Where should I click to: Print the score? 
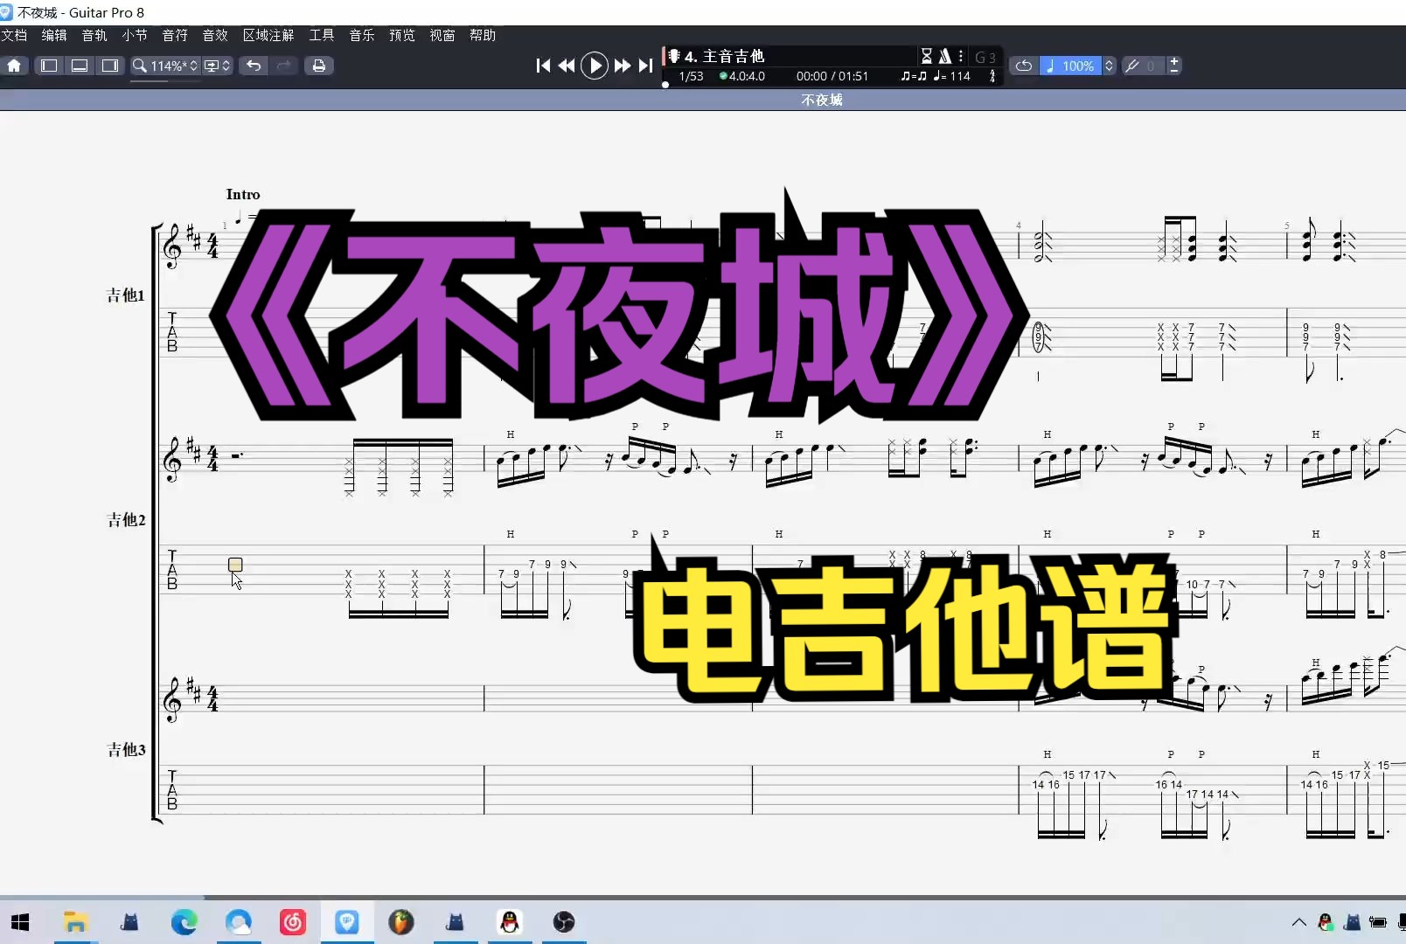point(319,66)
